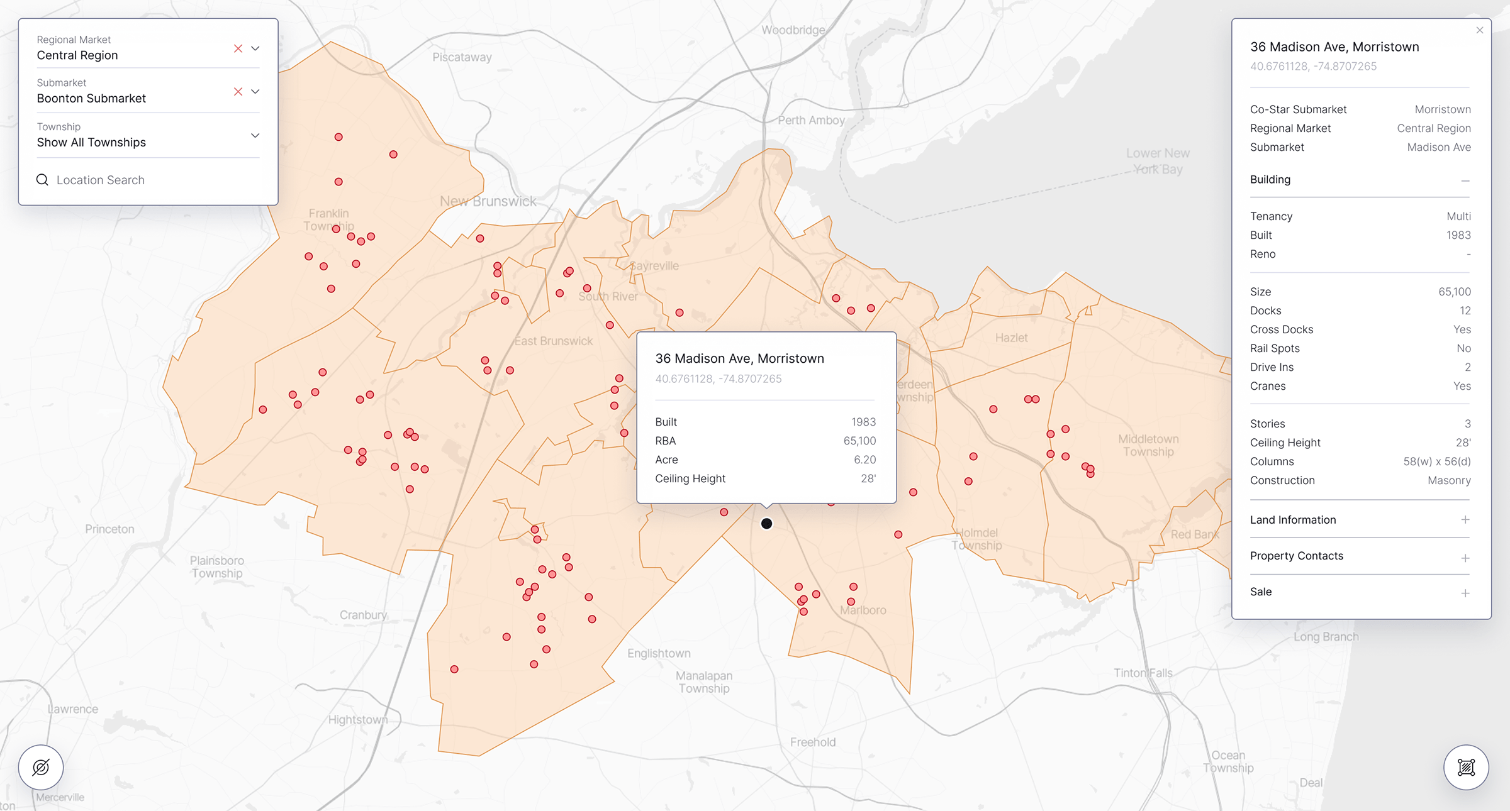Viewport: 1510px width, 811px height.
Task: Click the New Brunswick map label
Action: click(x=488, y=201)
